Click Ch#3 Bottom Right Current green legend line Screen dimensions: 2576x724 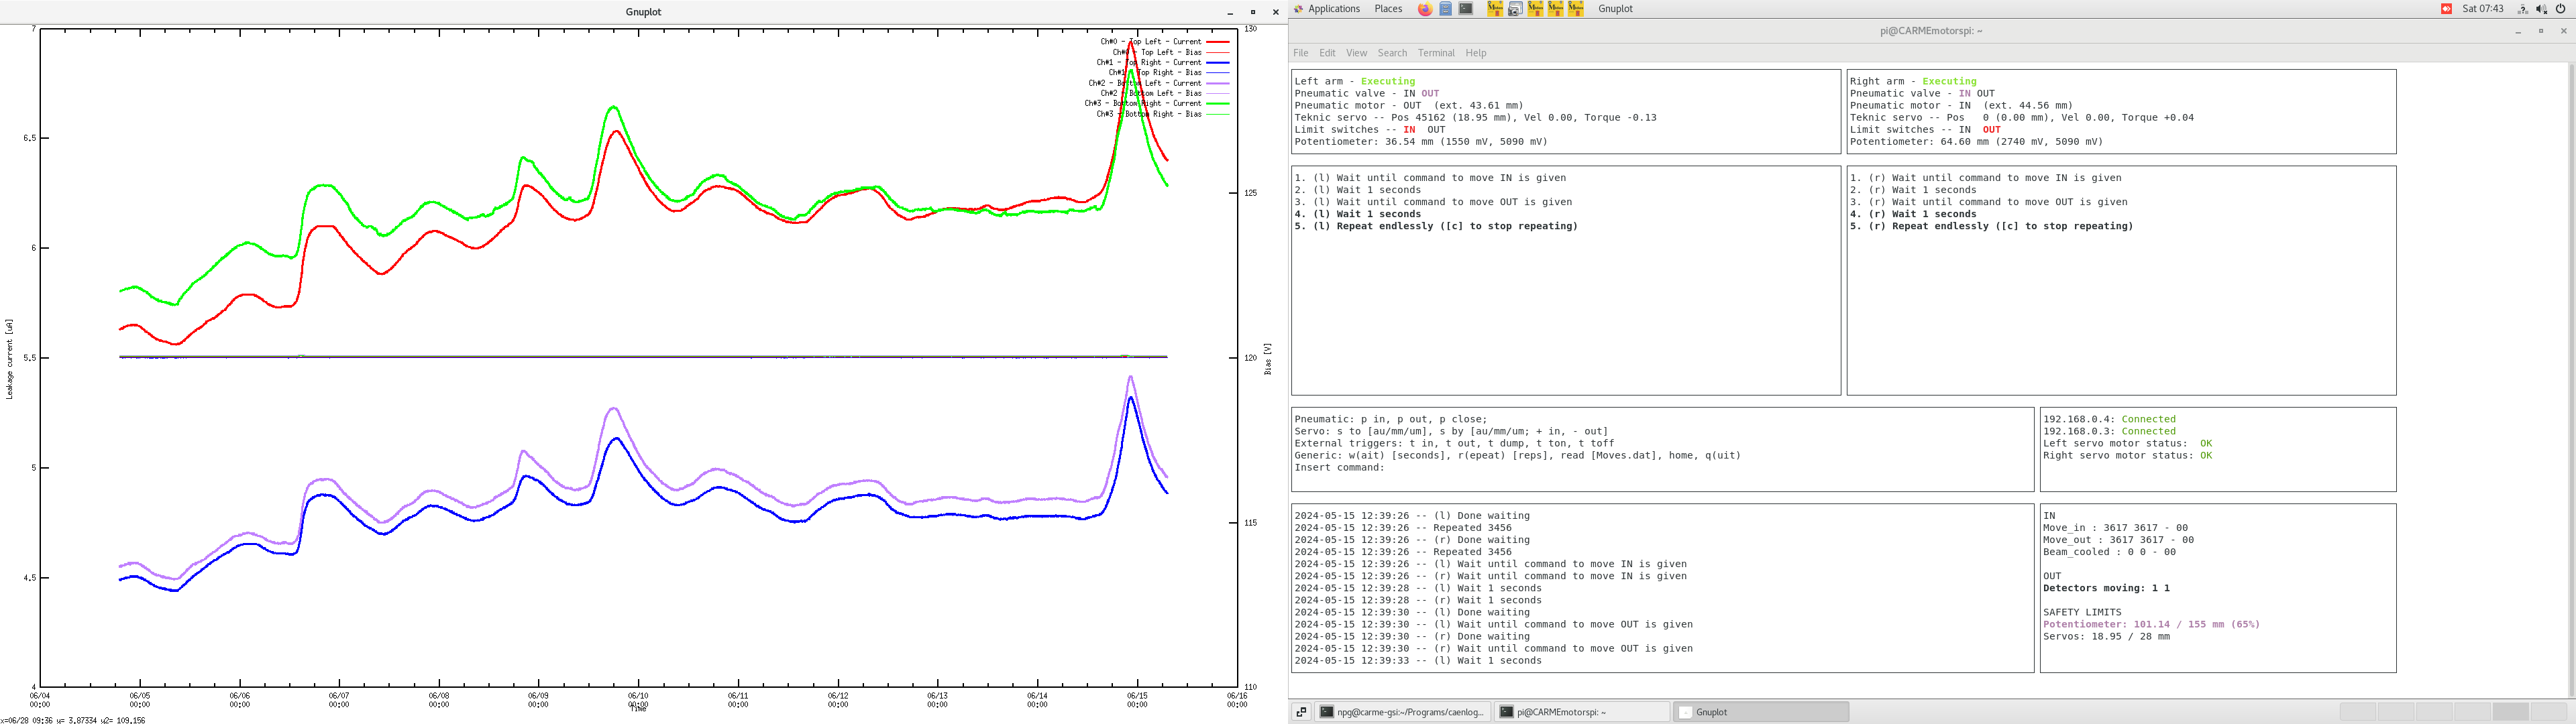(x=1218, y=103)
